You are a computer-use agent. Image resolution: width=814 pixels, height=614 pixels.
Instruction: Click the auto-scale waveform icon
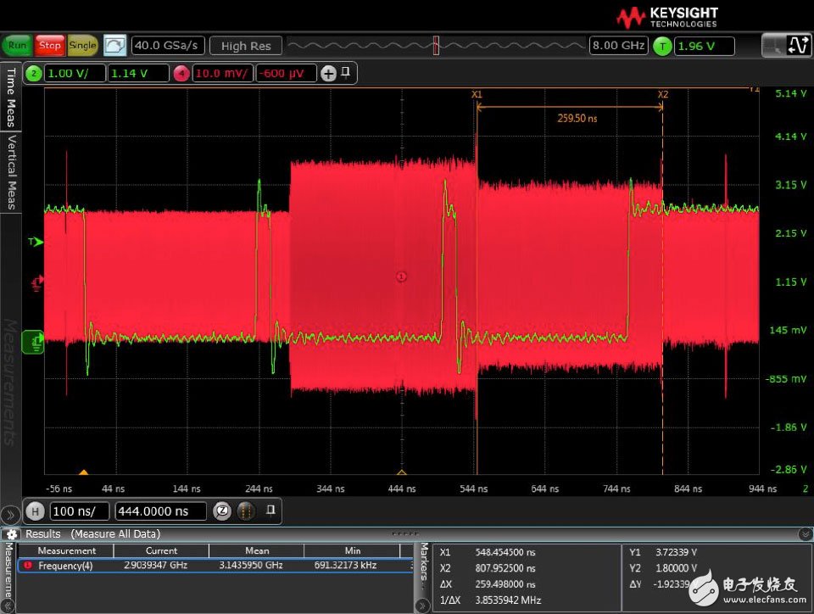[x=114, y=45]
